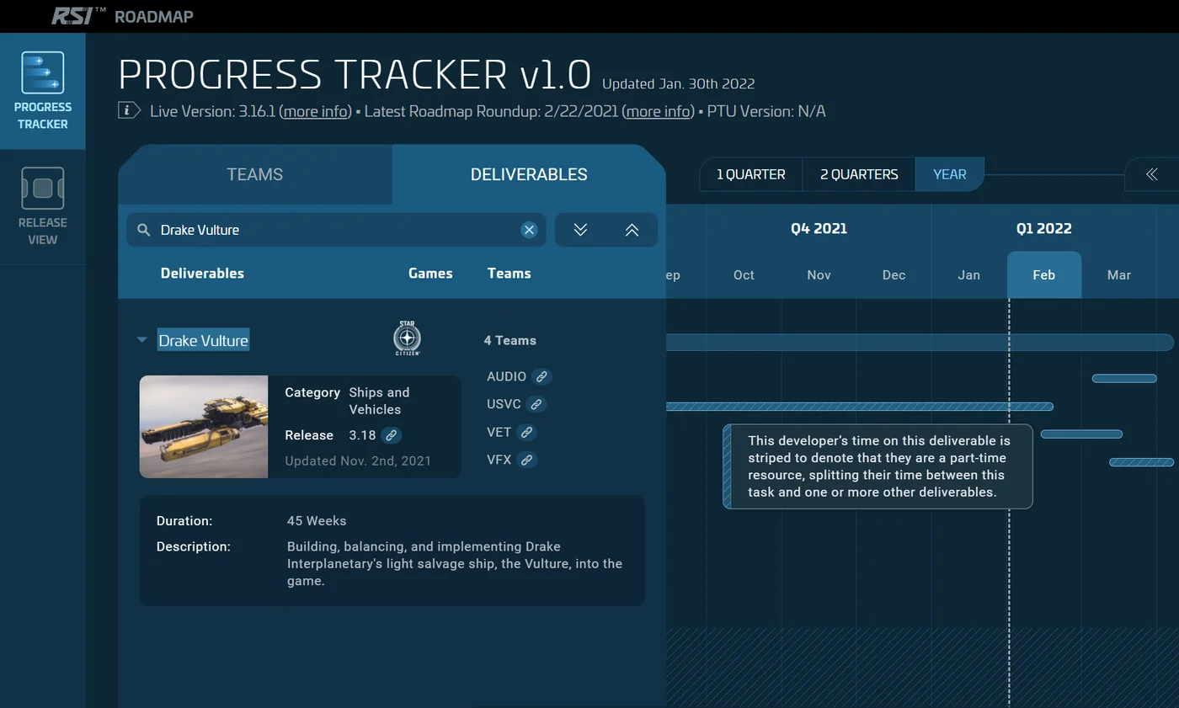The height and width of the screenshot is (708, 1179).
Task: Click the USVC team name
Action: tap(504, 404)
